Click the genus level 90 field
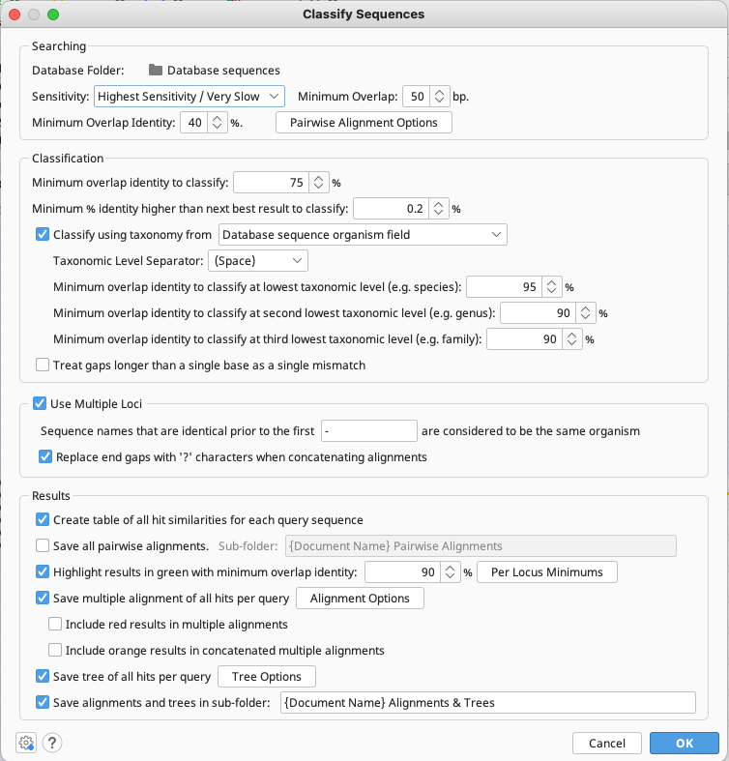The height and width of the screenshot is (761, 729). point(539,313)
